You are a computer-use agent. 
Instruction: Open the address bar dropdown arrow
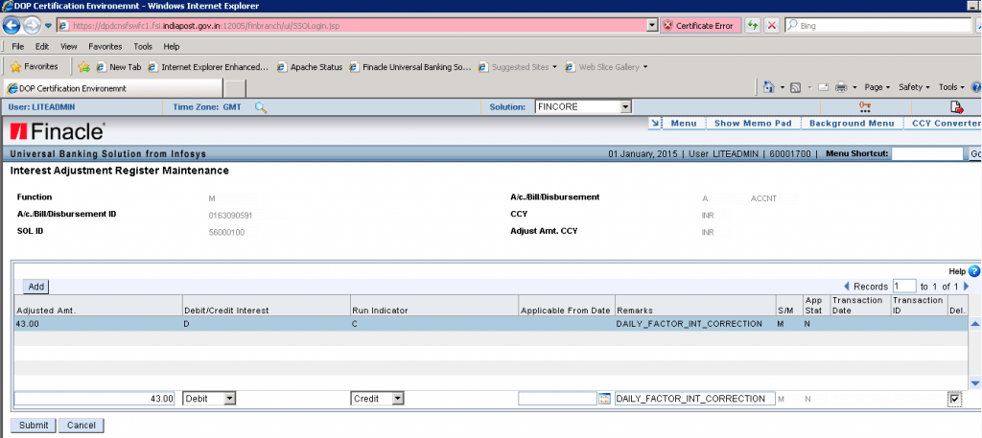tap(652, 26)
